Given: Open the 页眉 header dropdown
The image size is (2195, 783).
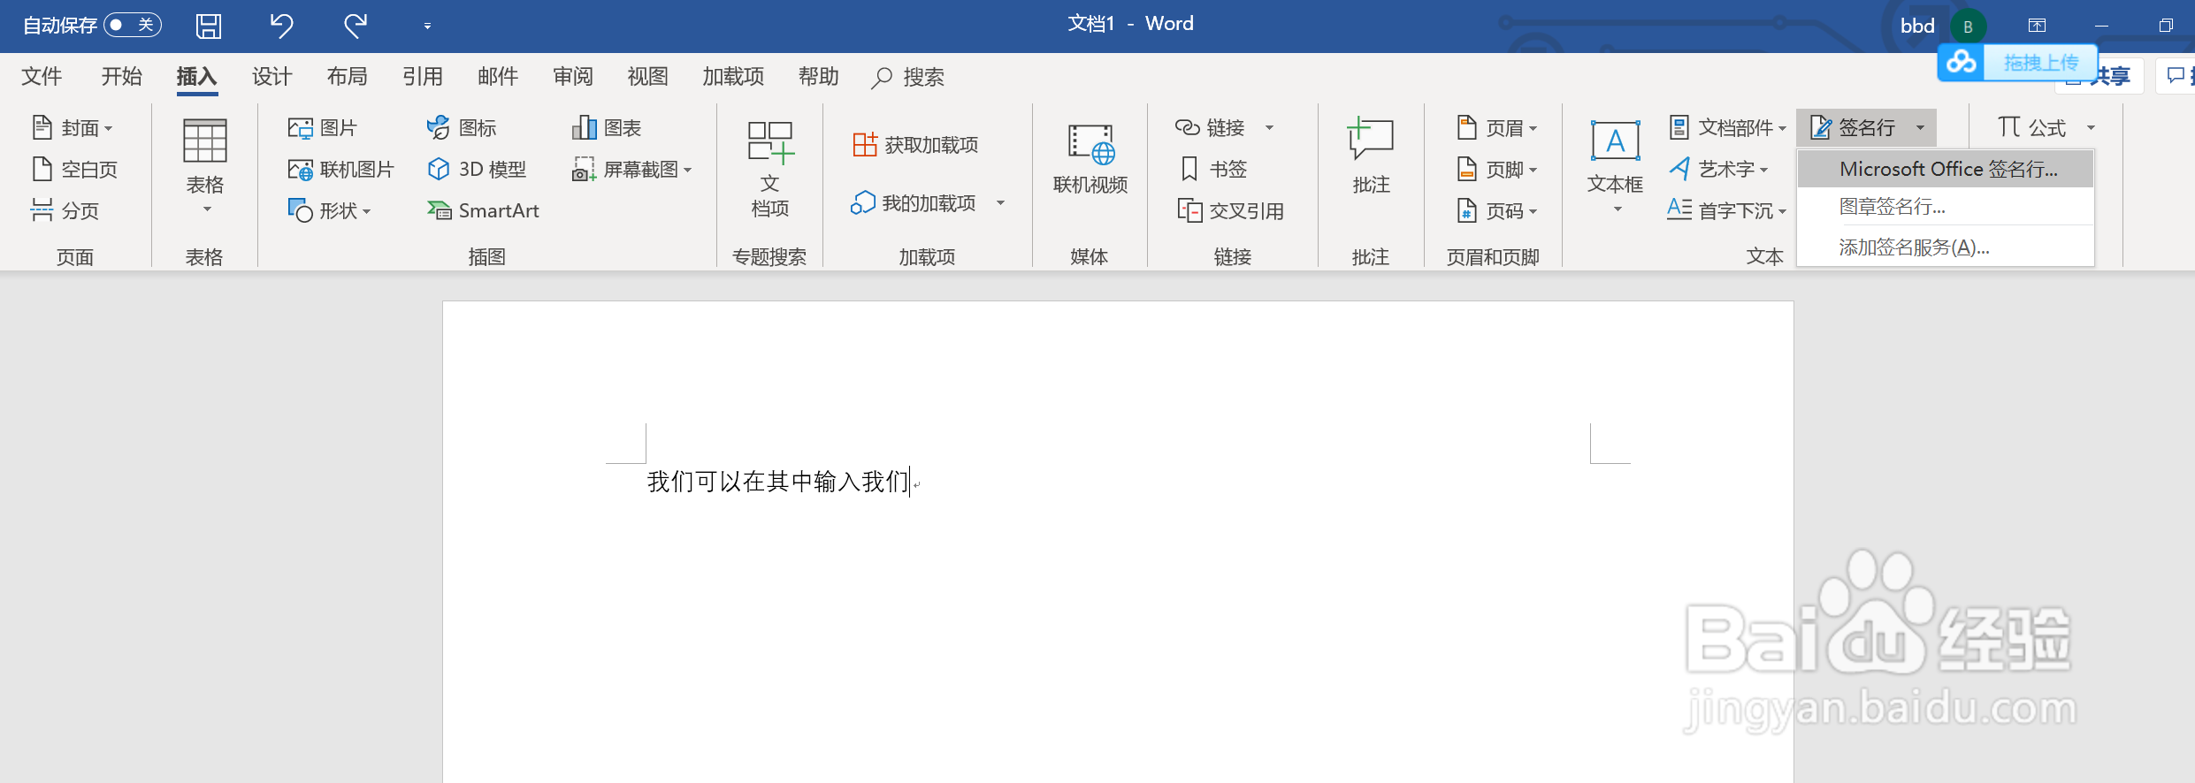Looking at the screenshot, I should [x=1497, y=128].
